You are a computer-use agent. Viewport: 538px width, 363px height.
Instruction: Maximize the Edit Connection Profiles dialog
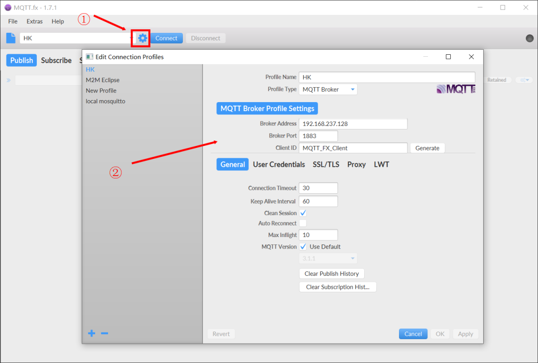448,57
